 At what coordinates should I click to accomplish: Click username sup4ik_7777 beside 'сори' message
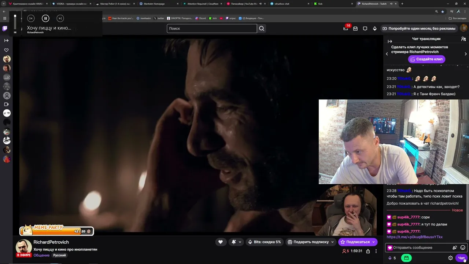point(408,217)
